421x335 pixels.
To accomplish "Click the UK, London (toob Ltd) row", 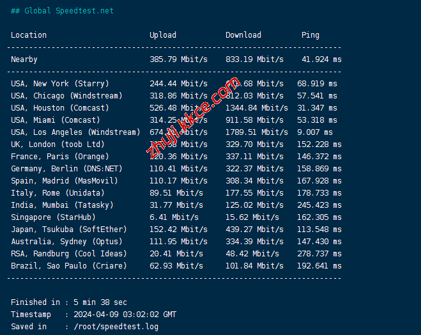I will coord(57,144).
